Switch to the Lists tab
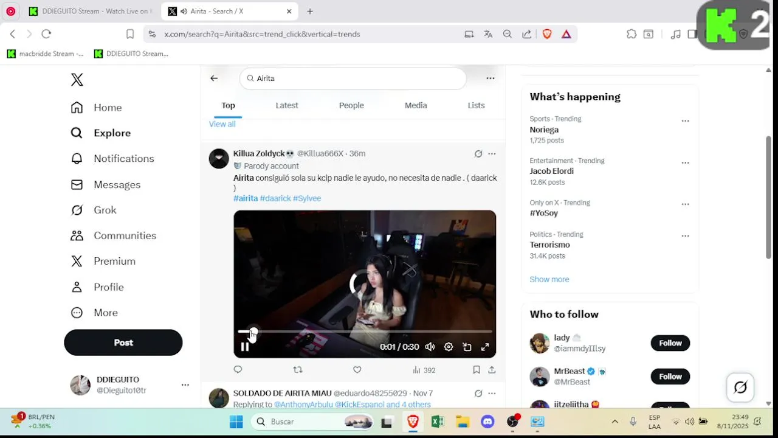The width and height of the screenshot is (778, 438). pyautogui.click(x=476, y=105)
